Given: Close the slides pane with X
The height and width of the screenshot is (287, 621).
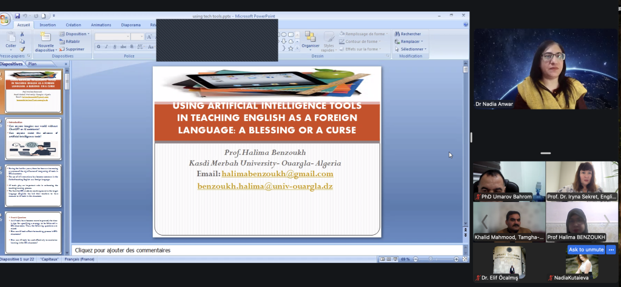Looking at the screenshot, I should click(x=66, y=64).
